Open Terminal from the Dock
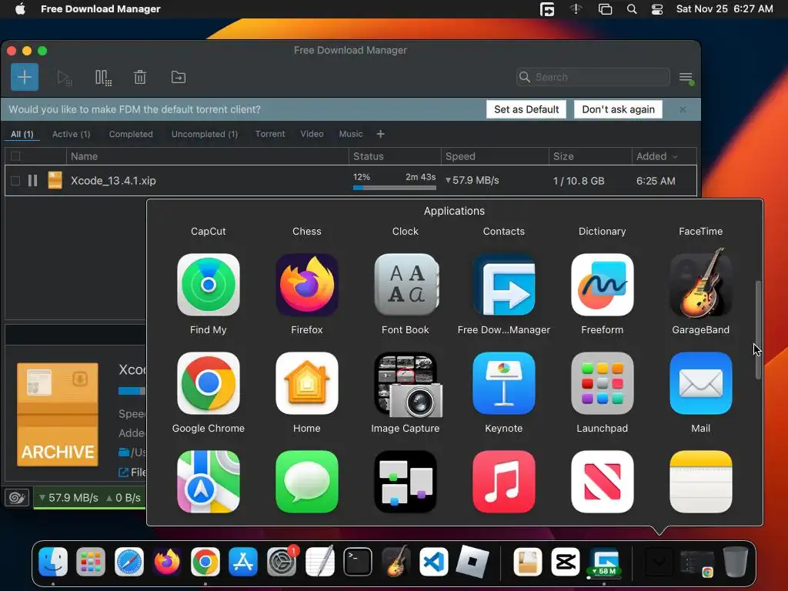 357,561
